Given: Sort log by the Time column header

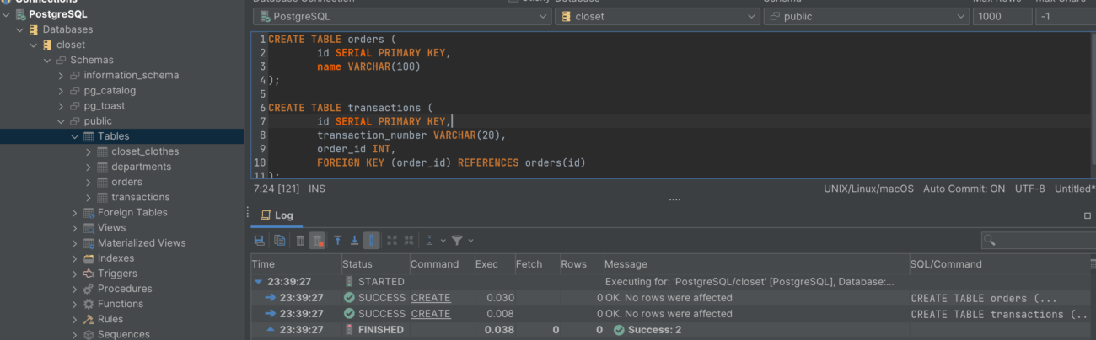Looking at the screenshot, I should [x=295, y=264].
